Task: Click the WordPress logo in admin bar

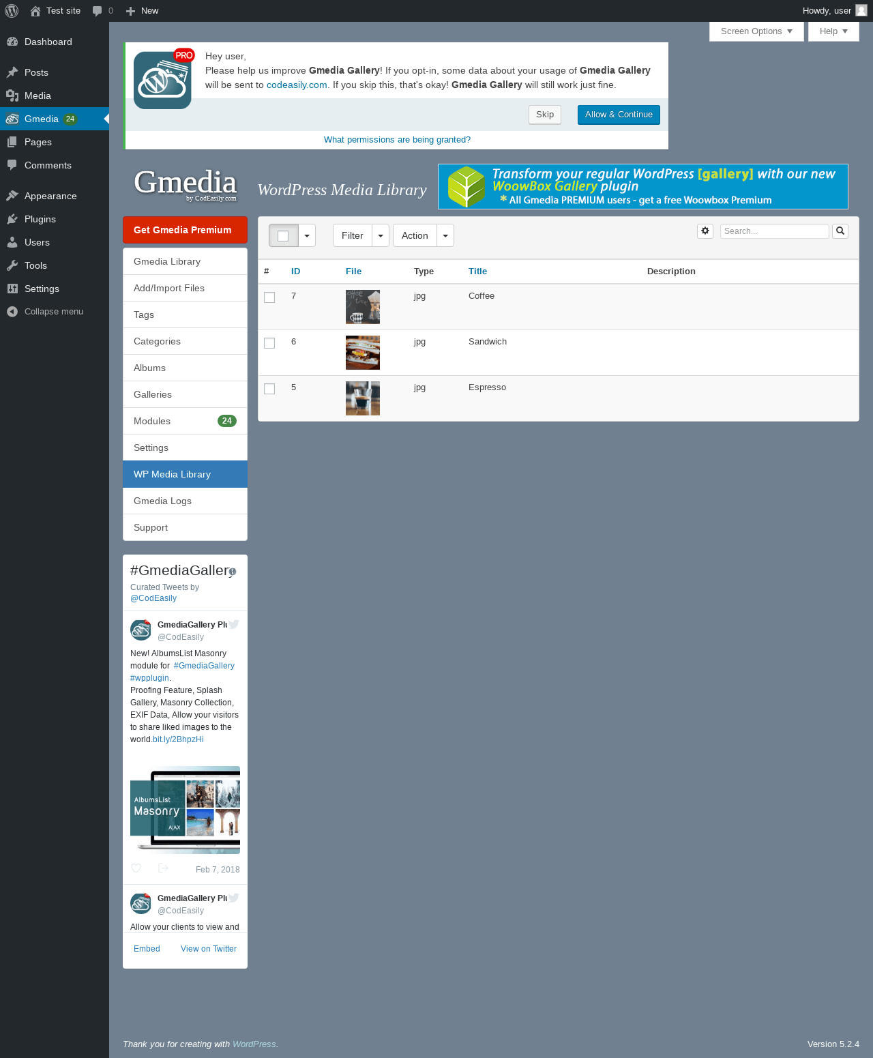Action: coord(12,11)
